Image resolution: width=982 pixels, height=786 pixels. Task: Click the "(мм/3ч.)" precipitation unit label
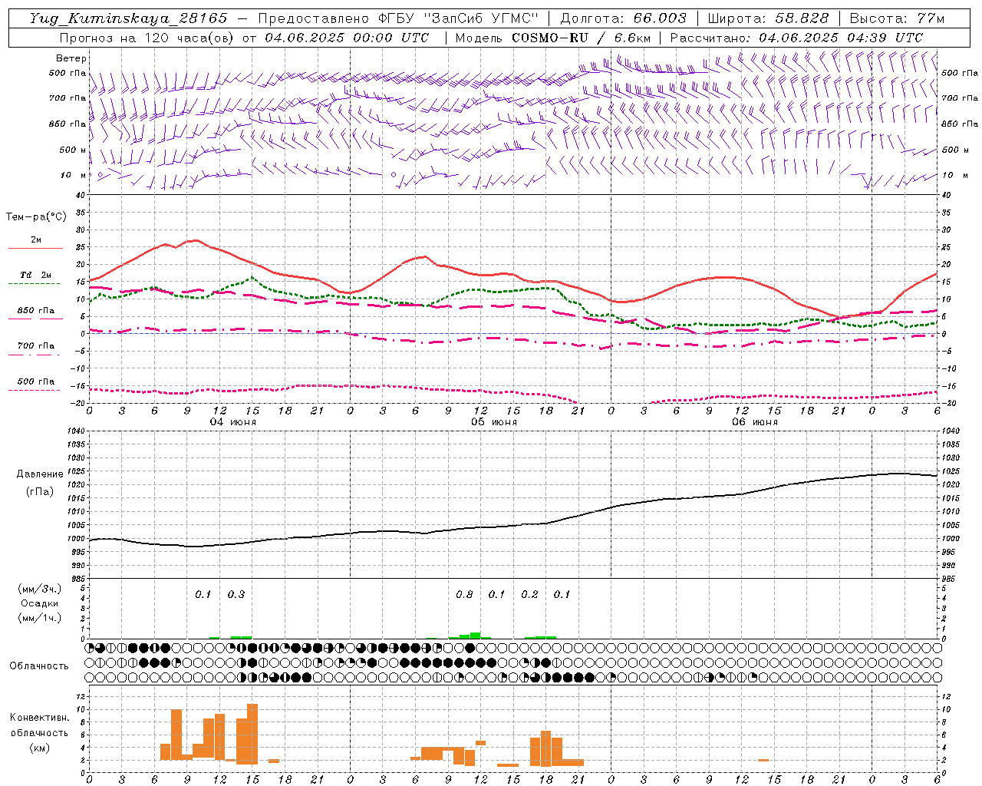(x=39, y=589)
